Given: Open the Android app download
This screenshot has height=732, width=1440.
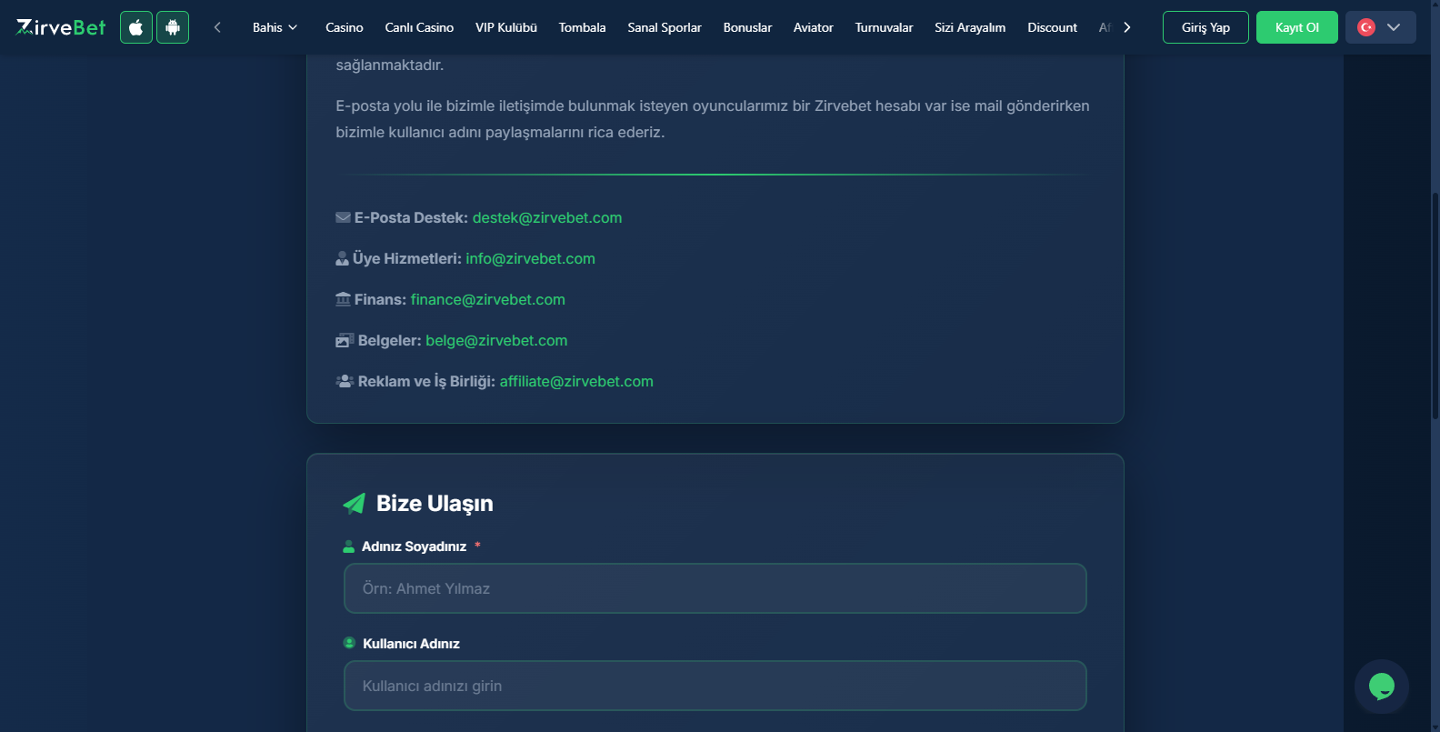Looking at the screenshot, I should pyautogui.click(x=173, y=27).
